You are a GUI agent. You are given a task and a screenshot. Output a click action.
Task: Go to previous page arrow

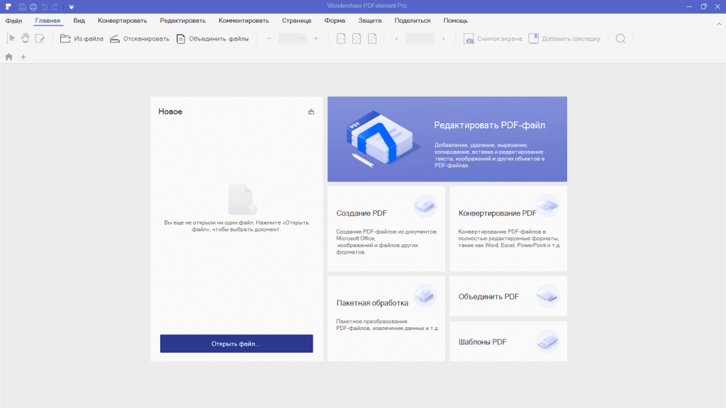pyautogui.click(x=397, y=38)
